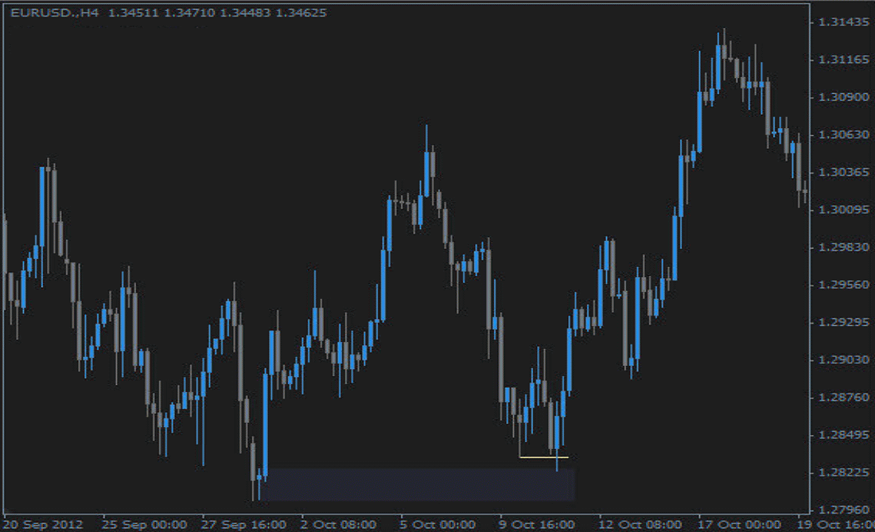Click the 2 Oct 08:00 time label

point(338,524)
